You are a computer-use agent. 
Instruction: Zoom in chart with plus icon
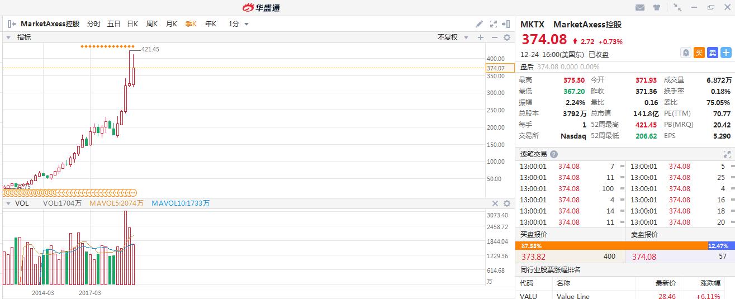pos(480,37)
